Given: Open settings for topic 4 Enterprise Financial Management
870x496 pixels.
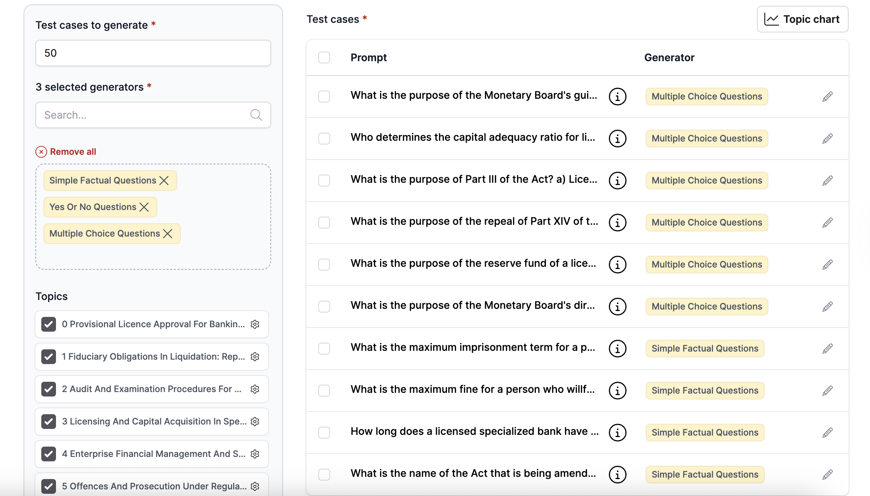Looking at the screenshot, I should tap(255, 454).
